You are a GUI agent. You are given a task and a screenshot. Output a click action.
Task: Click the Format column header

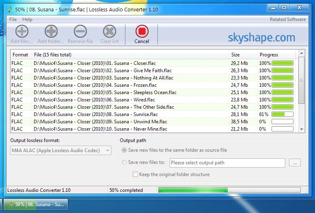tap(21, 55)
